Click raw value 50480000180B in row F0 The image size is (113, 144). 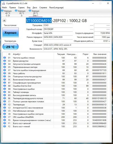[99, 120]
